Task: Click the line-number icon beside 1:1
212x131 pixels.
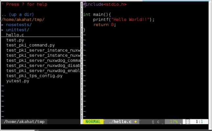Action: (188, 122)
